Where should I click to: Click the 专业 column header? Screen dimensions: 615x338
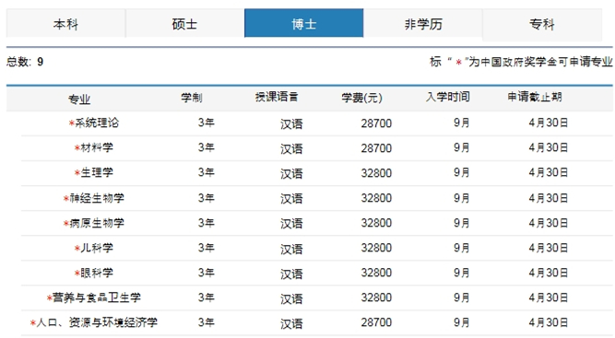[x=79, y=99]
